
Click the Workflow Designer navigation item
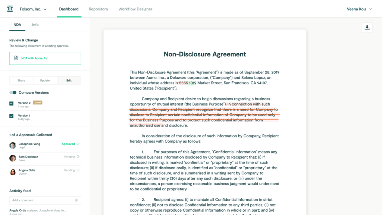(x=135, y=9)
